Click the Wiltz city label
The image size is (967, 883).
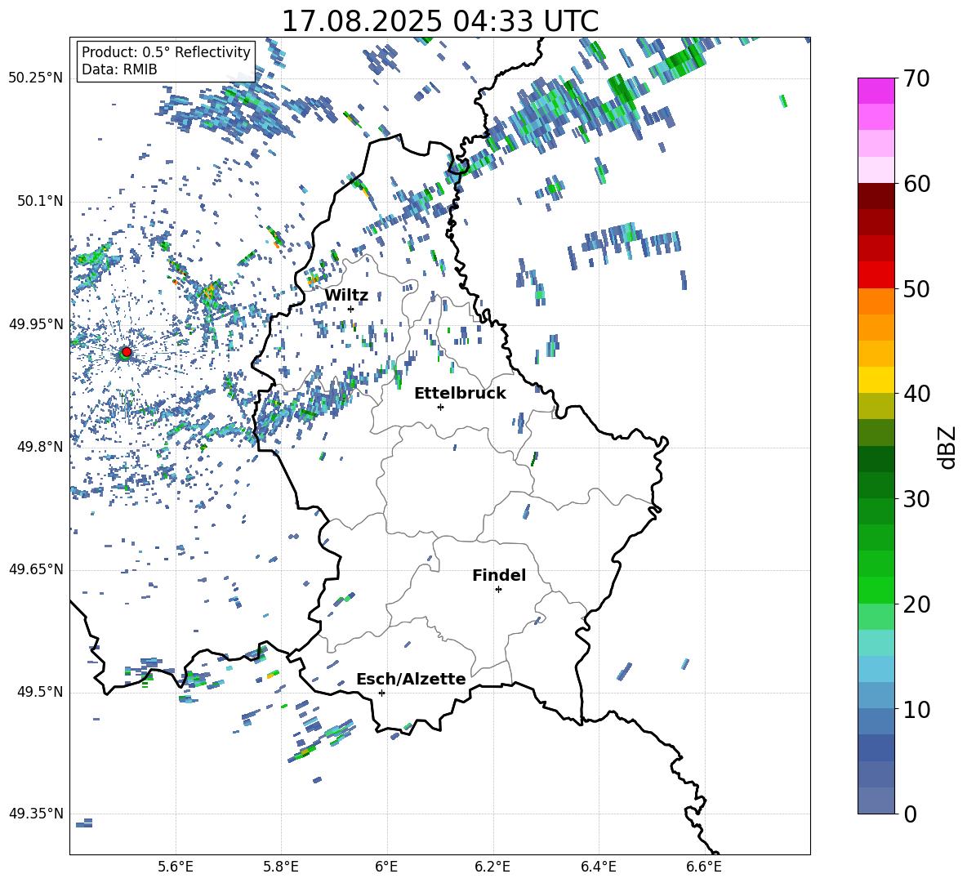pos(346,296)
